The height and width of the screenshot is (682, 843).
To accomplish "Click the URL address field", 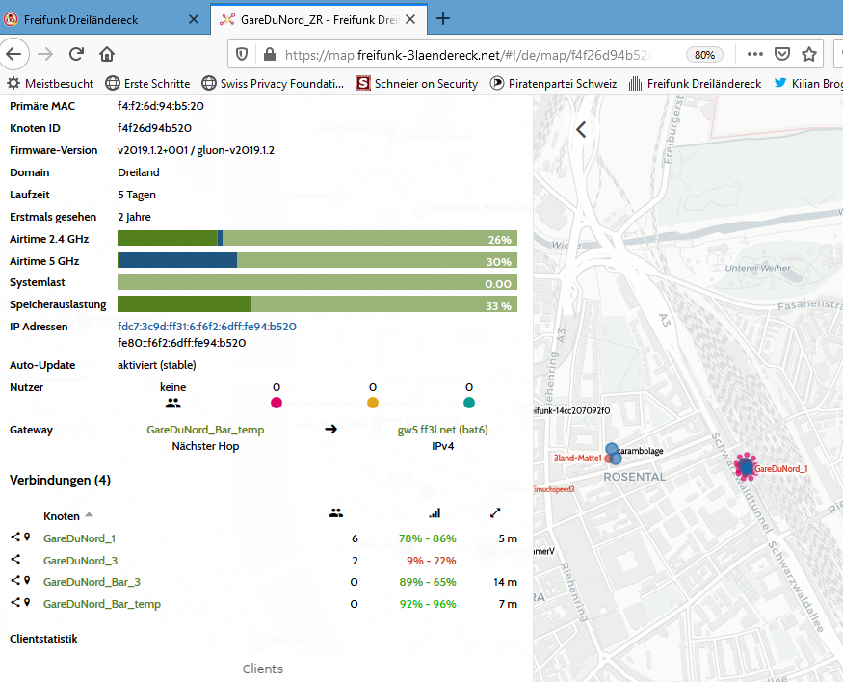I will (467, 55).
